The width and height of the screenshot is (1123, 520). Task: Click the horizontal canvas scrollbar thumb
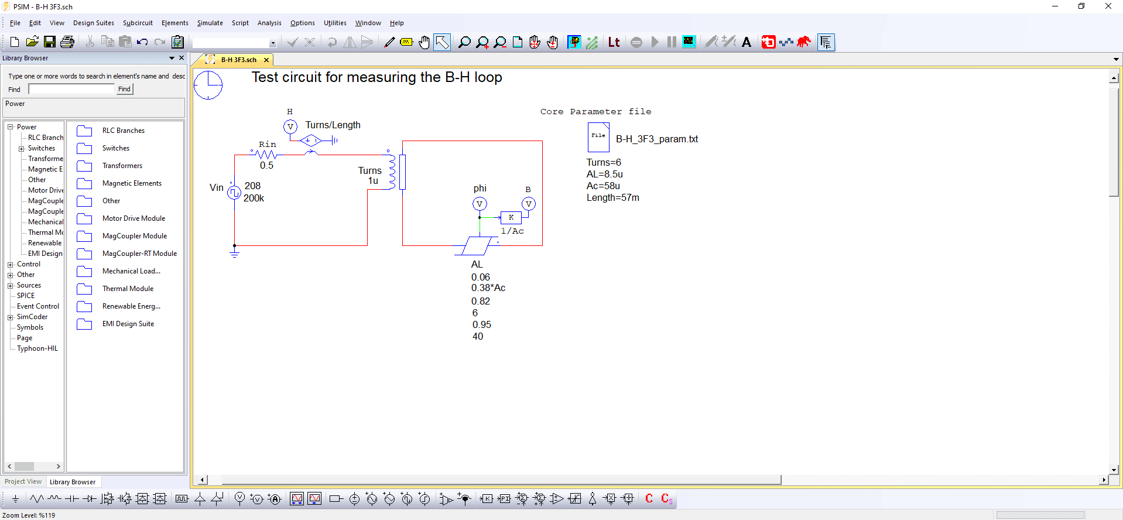click(x=501, y=480)
